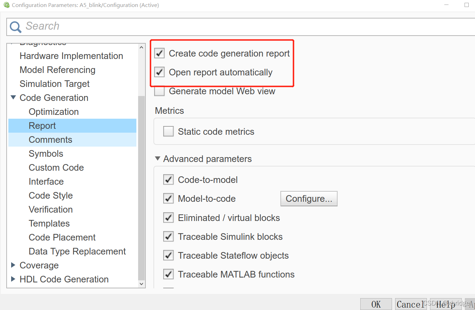
Task: Collapse the Code Generation tree node
Action: 13,98
